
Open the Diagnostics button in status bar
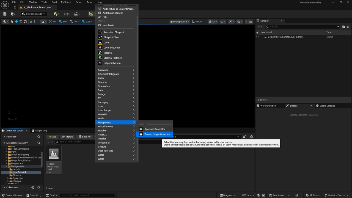228,195
